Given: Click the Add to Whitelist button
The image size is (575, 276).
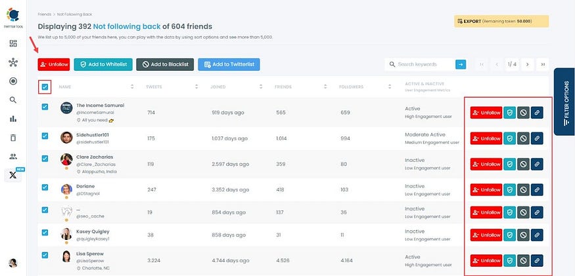Looking at the screenshot, I should (x=103, y=64).
